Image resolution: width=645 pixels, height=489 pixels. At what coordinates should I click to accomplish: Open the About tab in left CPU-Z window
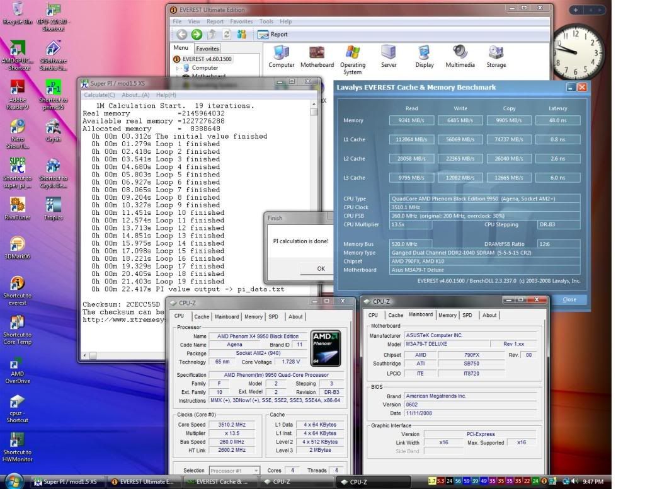295,316
